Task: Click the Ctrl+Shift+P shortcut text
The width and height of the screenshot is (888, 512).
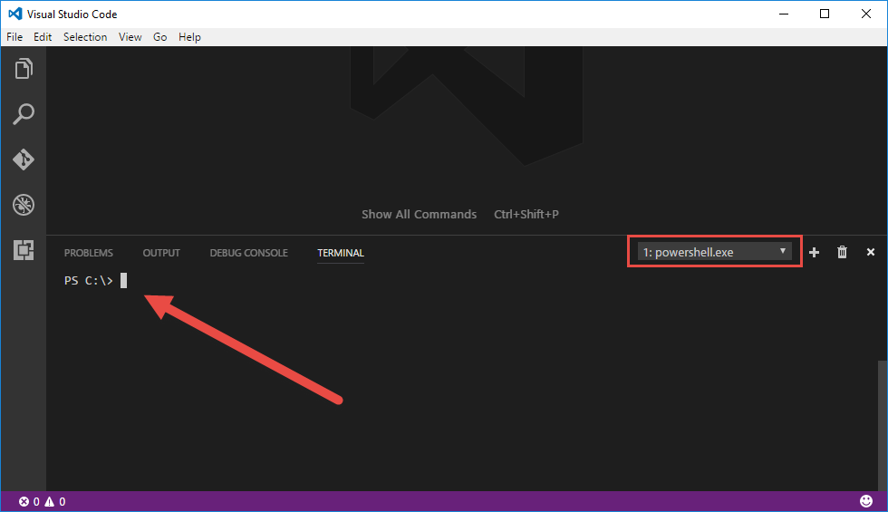Action: pyautogui.click(x=526, y=214)
